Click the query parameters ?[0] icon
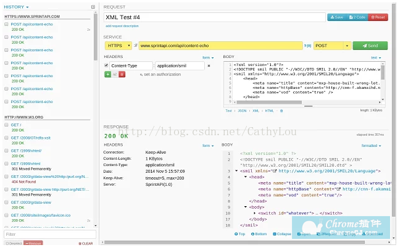Image resolution: width=403 pixels, height=250 pixels. [307, 46]
